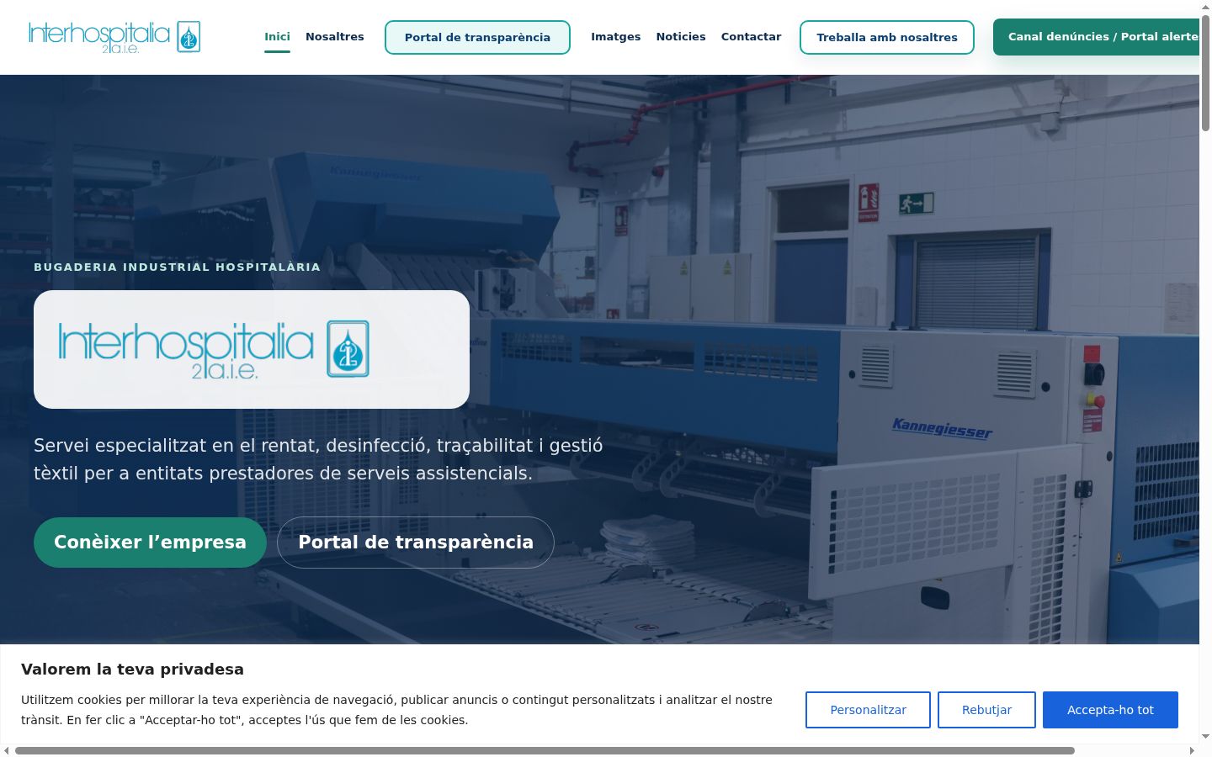Open Portal de transparència in the navigation bar

[477, 37]
